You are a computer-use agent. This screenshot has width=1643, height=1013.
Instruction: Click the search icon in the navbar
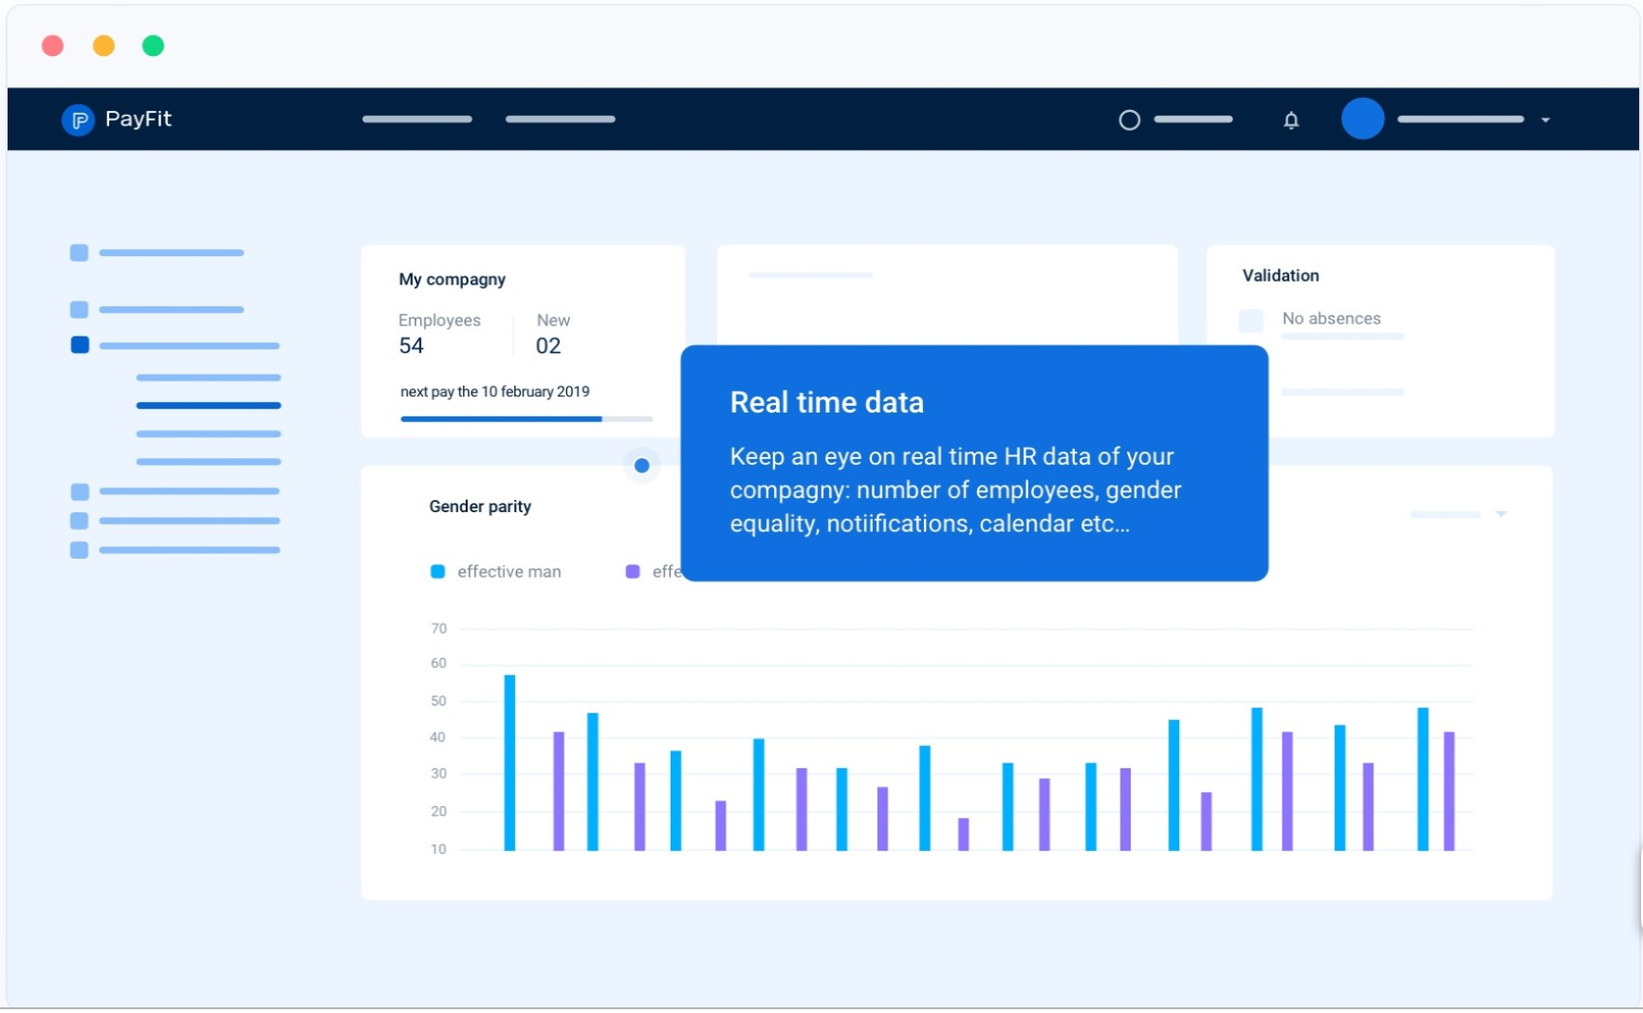1128,120
